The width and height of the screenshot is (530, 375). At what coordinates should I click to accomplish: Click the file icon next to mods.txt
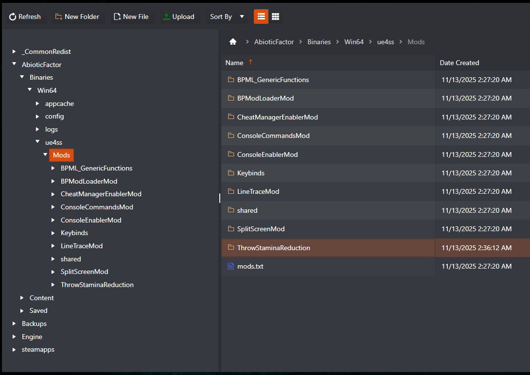[230, 266]
